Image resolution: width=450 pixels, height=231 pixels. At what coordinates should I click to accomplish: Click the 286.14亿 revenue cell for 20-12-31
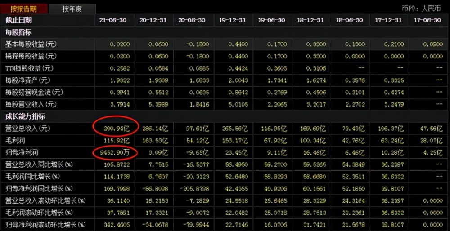coord(156,129)
